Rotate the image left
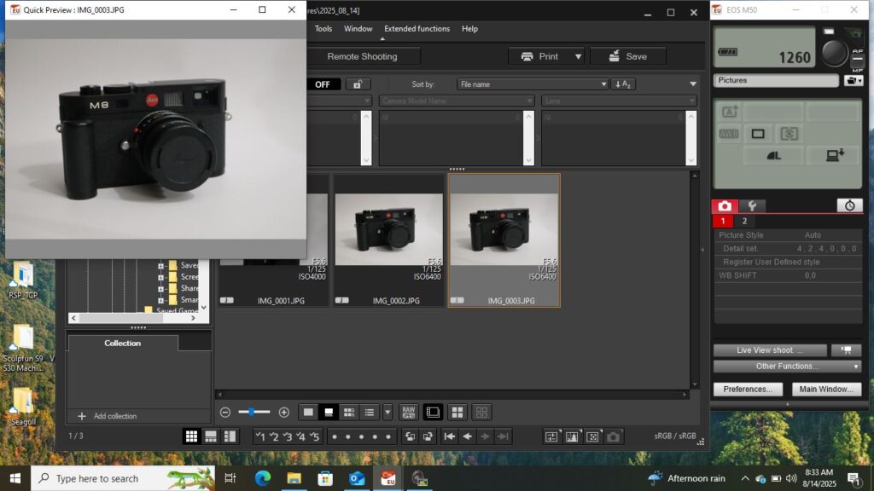This screenshot has height=491, width=874. point(410,437)
